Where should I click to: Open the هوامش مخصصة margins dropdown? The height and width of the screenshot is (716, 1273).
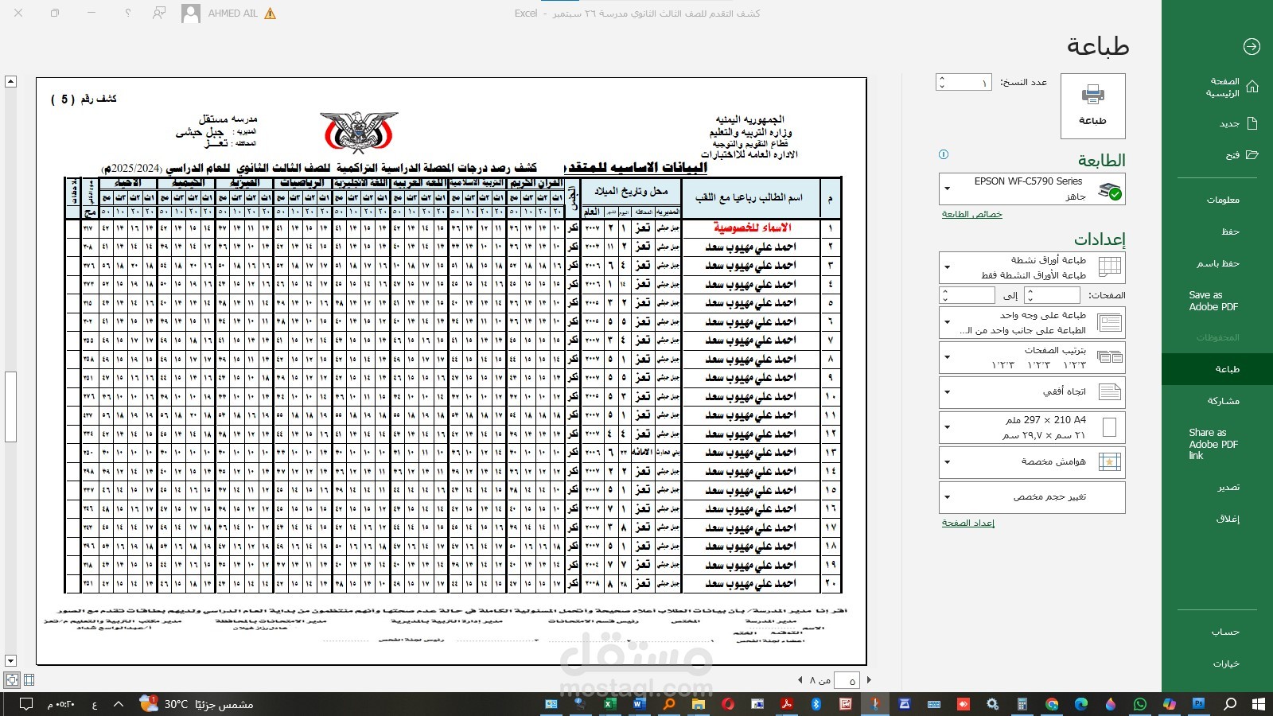1032,461
